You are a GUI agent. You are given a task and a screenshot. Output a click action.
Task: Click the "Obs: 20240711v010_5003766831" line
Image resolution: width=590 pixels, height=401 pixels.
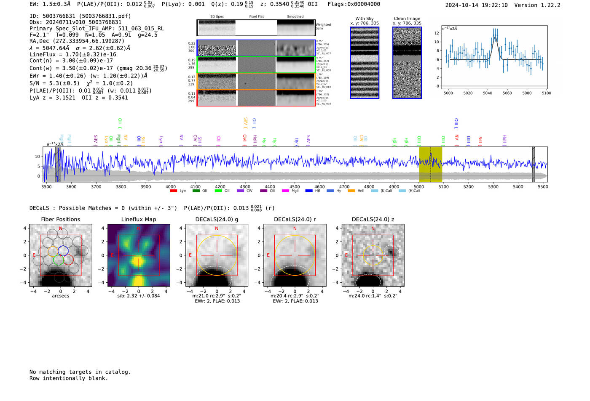click(75, 22)
